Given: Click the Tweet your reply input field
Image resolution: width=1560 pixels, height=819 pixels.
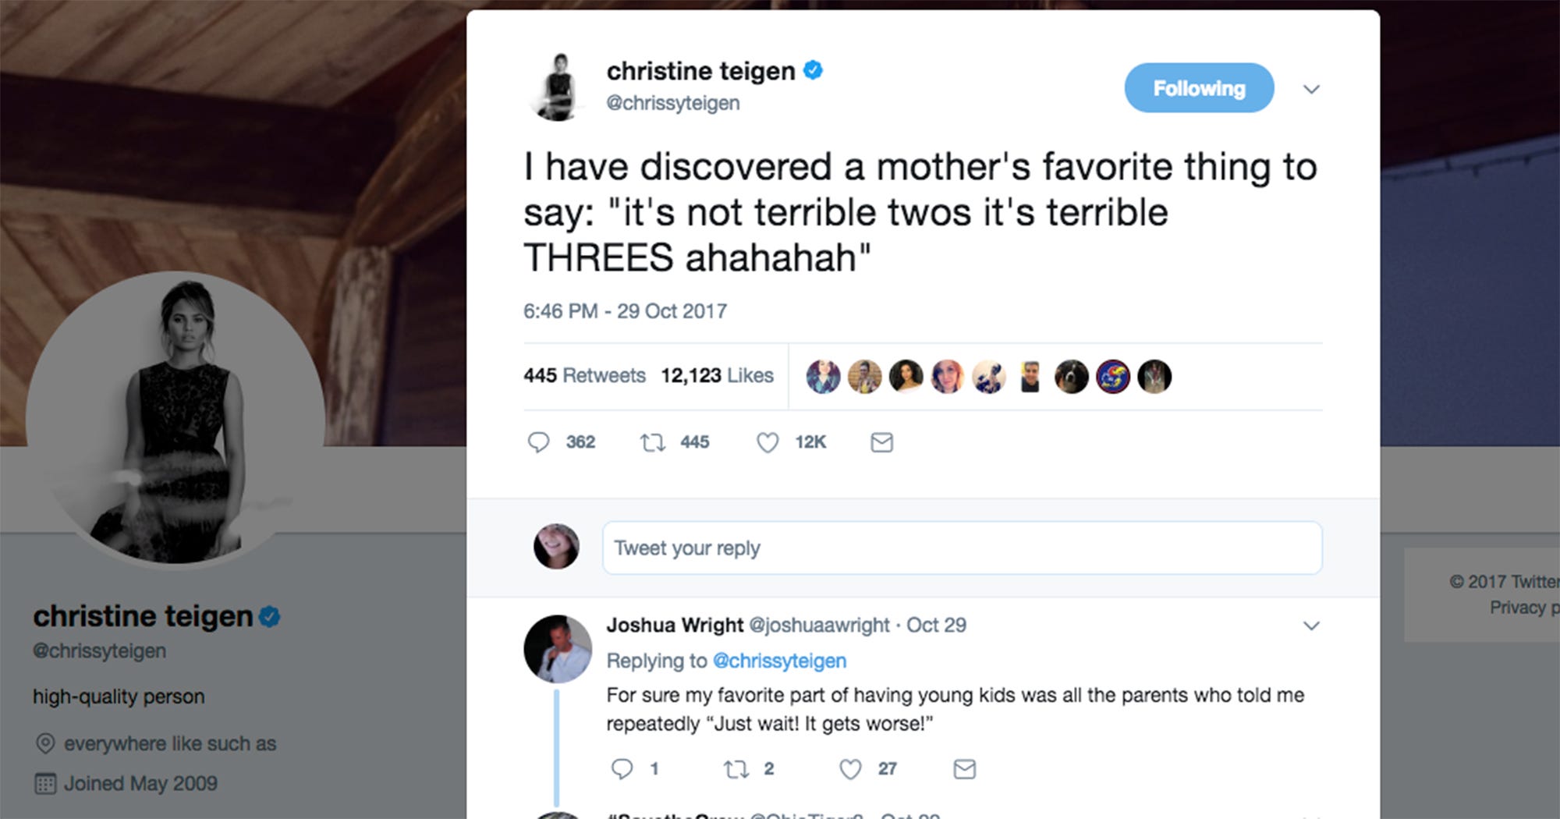Looking at the screenshot, I should (959, 548).
